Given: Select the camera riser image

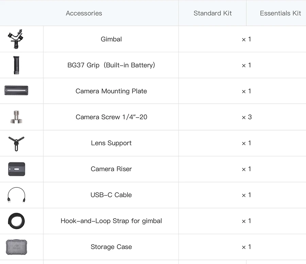Looking at the screenshot, I should coord(17,169).
